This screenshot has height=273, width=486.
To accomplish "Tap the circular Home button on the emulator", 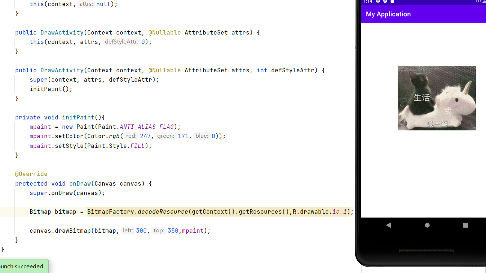I will (427, 225).
